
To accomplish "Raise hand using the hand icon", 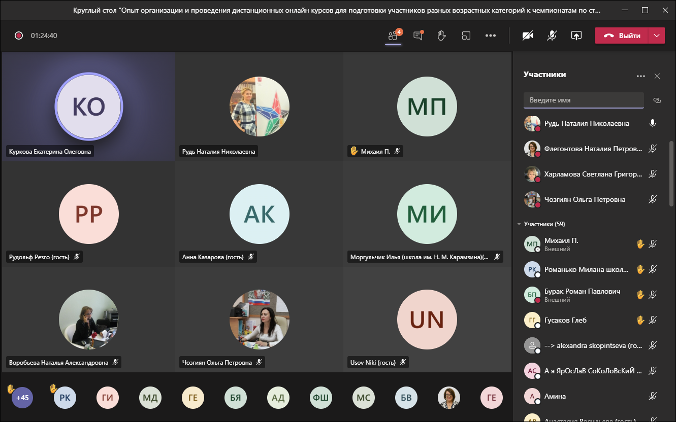I will pyautogui.click(x=441, y=36).
